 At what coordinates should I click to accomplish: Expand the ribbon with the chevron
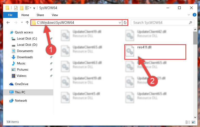189,15
